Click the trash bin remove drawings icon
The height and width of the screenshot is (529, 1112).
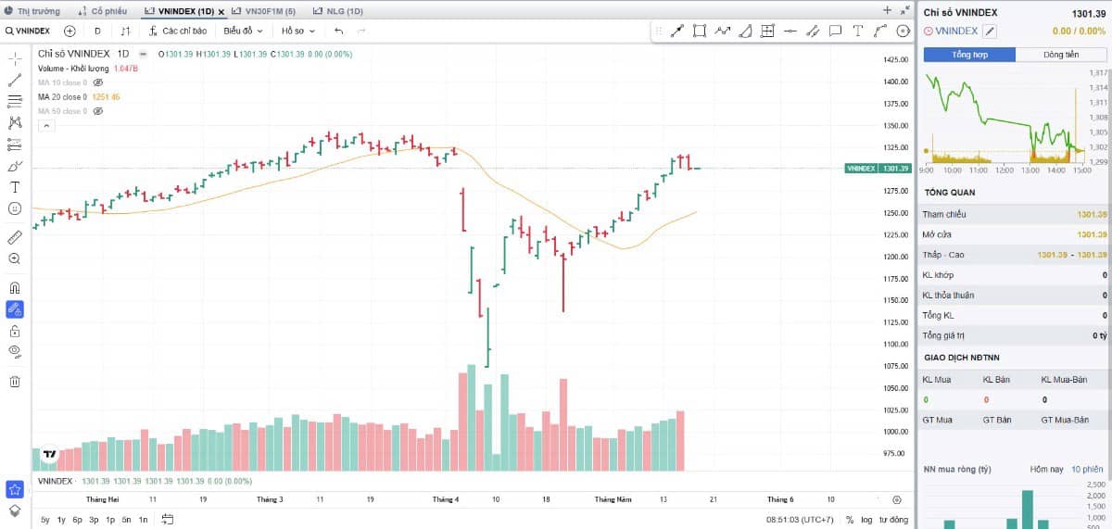15,381
